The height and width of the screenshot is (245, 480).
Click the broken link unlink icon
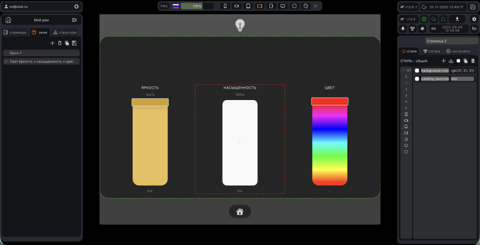point(474,28)
